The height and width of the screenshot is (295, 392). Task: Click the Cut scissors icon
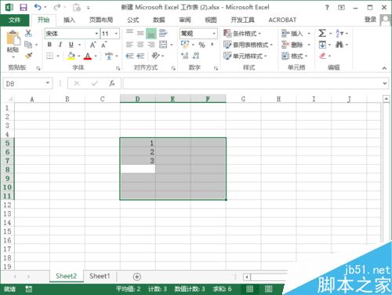tap(28, 33)
